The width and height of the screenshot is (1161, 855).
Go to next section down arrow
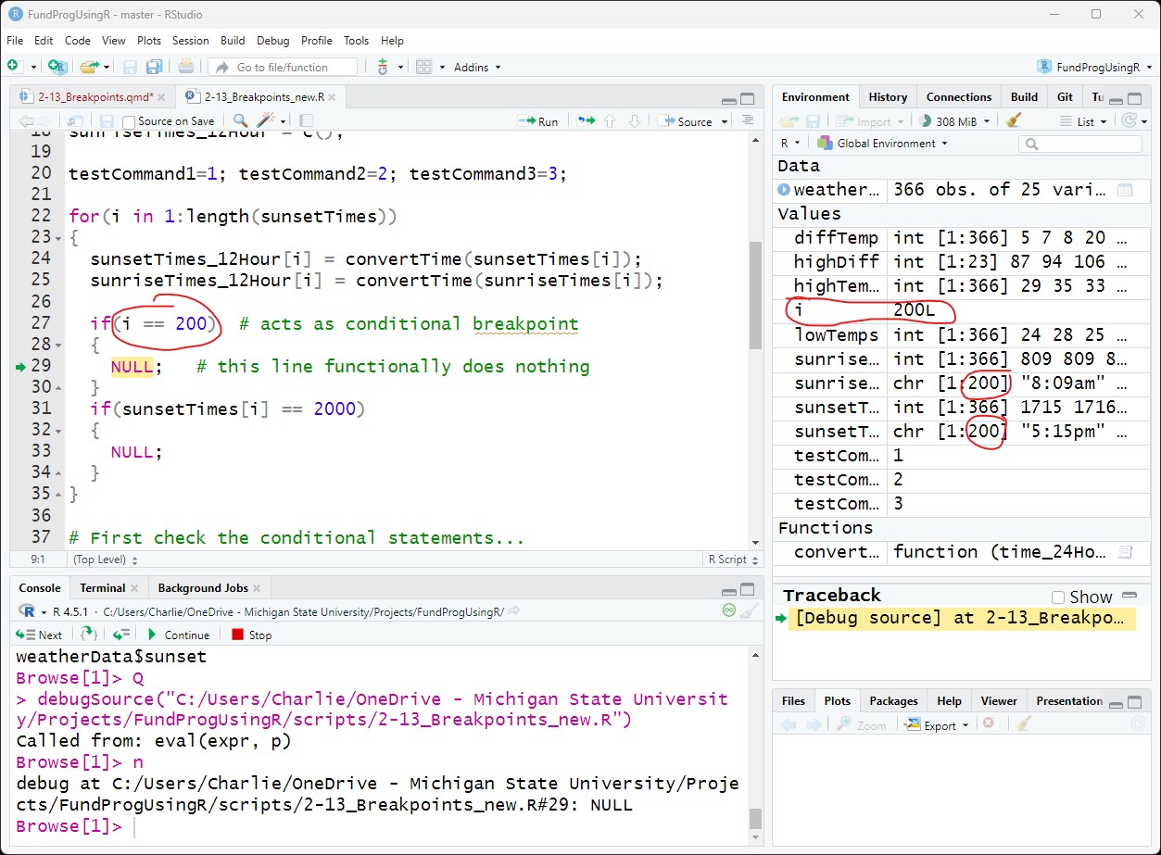635,120
